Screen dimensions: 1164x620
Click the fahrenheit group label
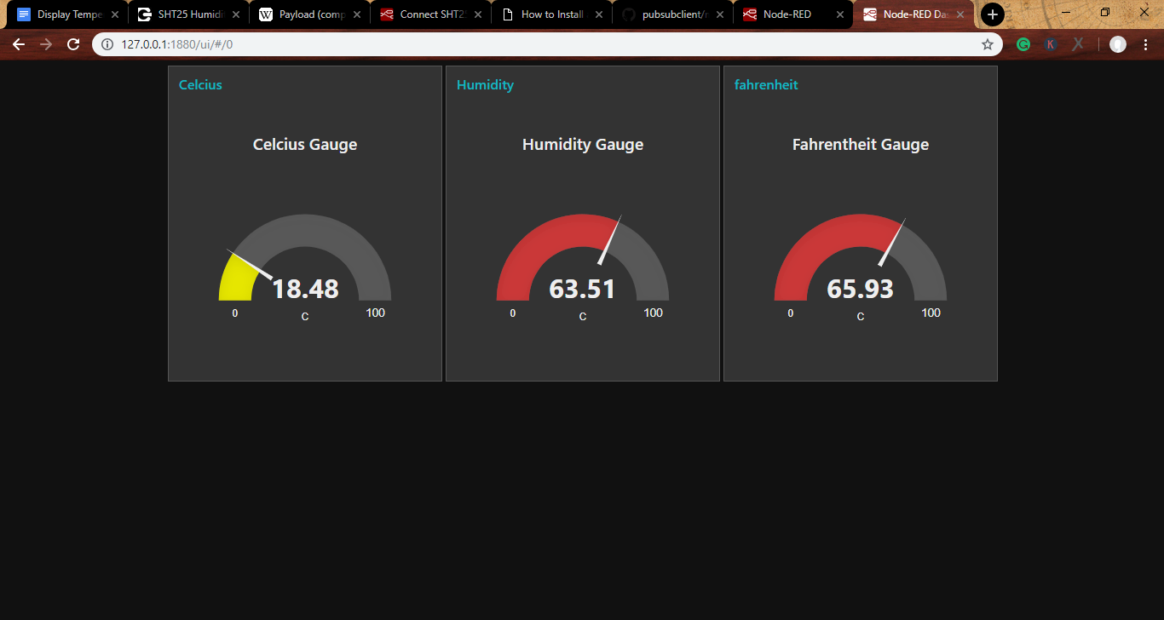click(766, 84)
